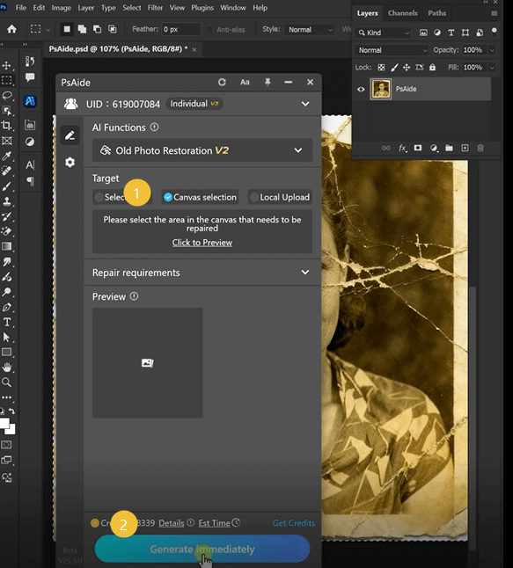Open credit Details link
The width and height of the screenshot is (513, 568).
coord(172,523)
